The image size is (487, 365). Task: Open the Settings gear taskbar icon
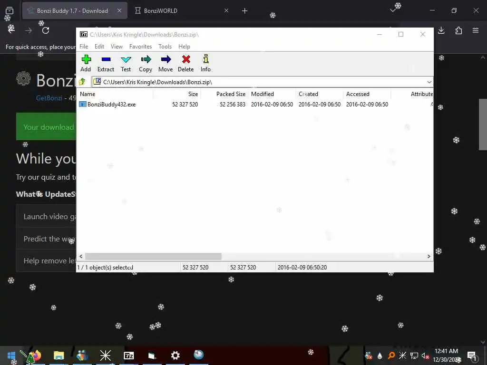point(175,355)
